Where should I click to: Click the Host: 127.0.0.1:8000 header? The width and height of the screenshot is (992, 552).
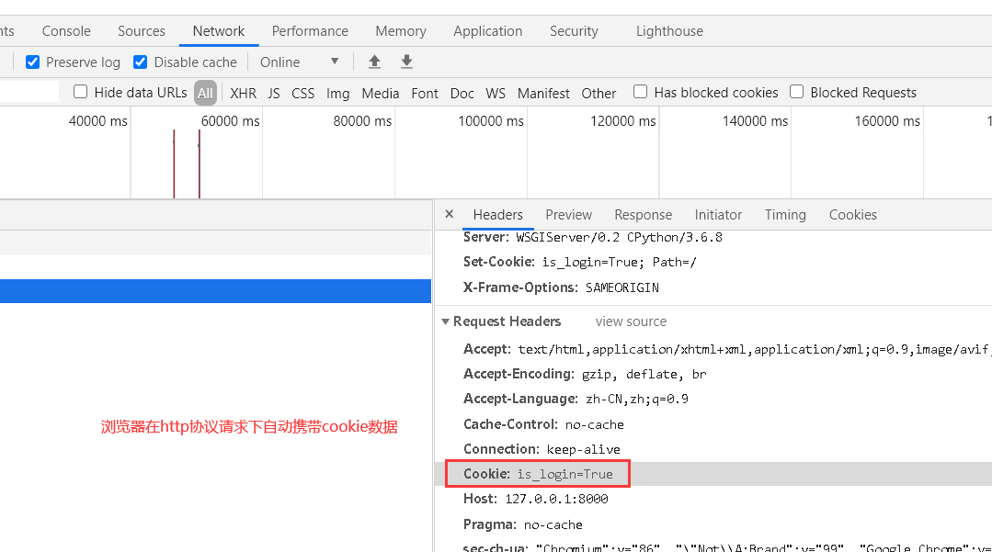[x=535, y=499]
